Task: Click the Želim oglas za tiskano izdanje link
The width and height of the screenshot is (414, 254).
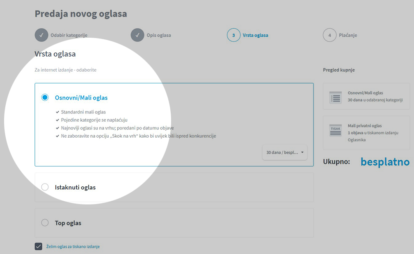Action: [73, 247]
